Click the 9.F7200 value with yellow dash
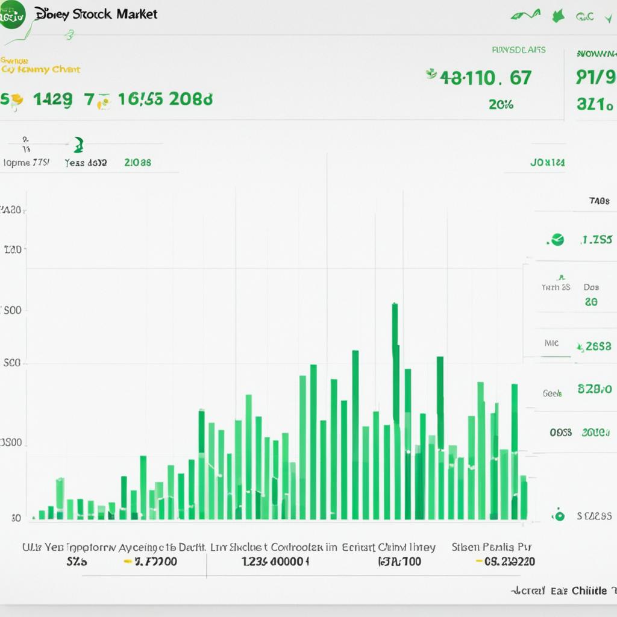This screenshot has width=617, height=617. [x=150, y=562]
